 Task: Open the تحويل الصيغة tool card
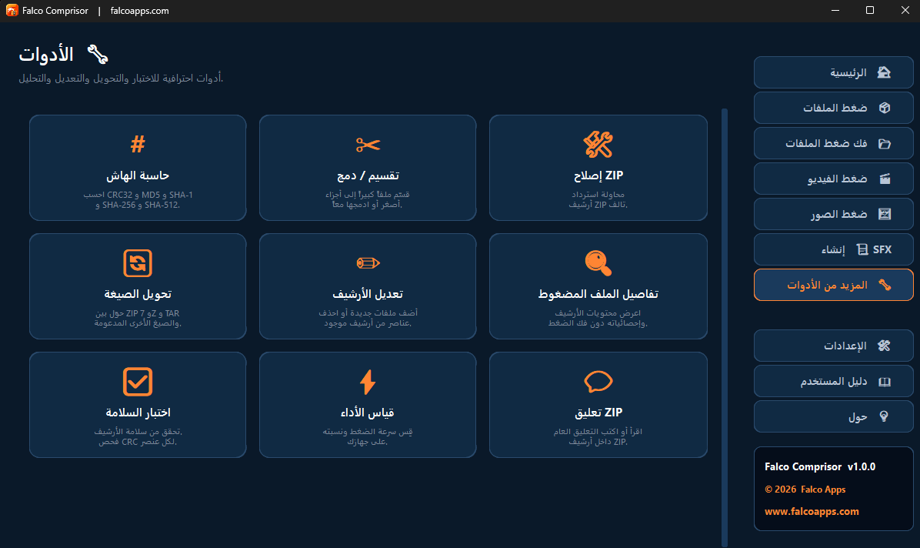click(138, 286)
